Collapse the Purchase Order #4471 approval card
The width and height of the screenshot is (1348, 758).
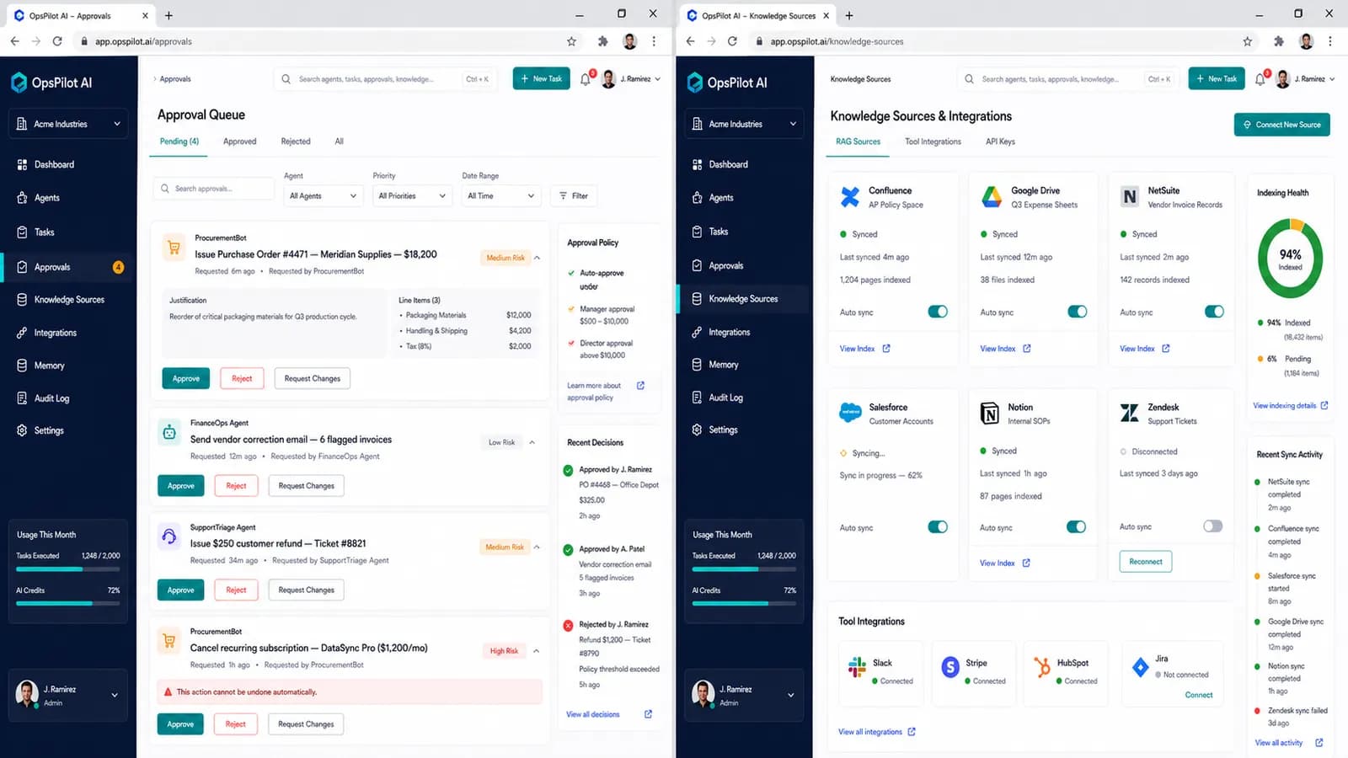(x=538, y=258)
